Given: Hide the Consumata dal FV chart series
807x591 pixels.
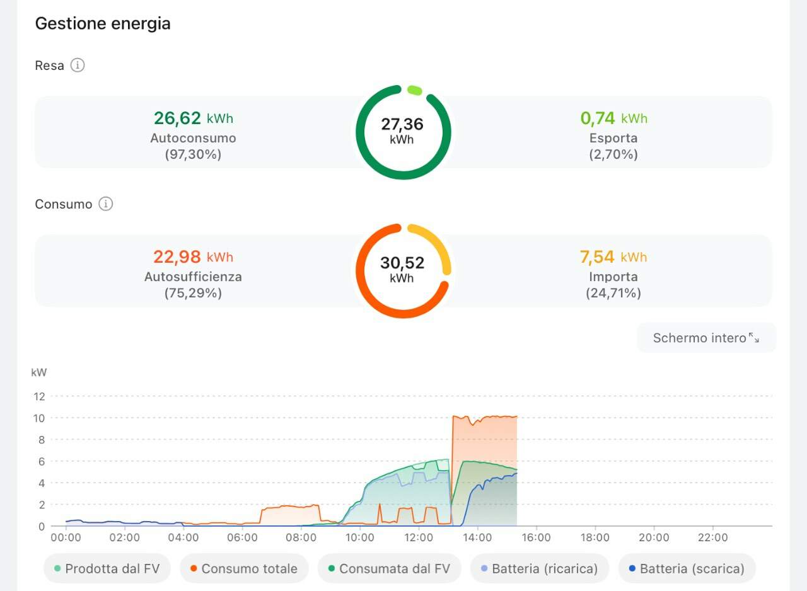Looking at the screenshot, I should pos(390,568).
